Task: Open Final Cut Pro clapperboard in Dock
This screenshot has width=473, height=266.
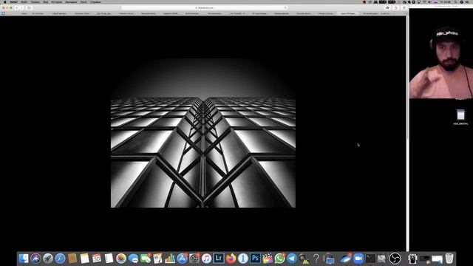Action: click(x=268, y=259)
